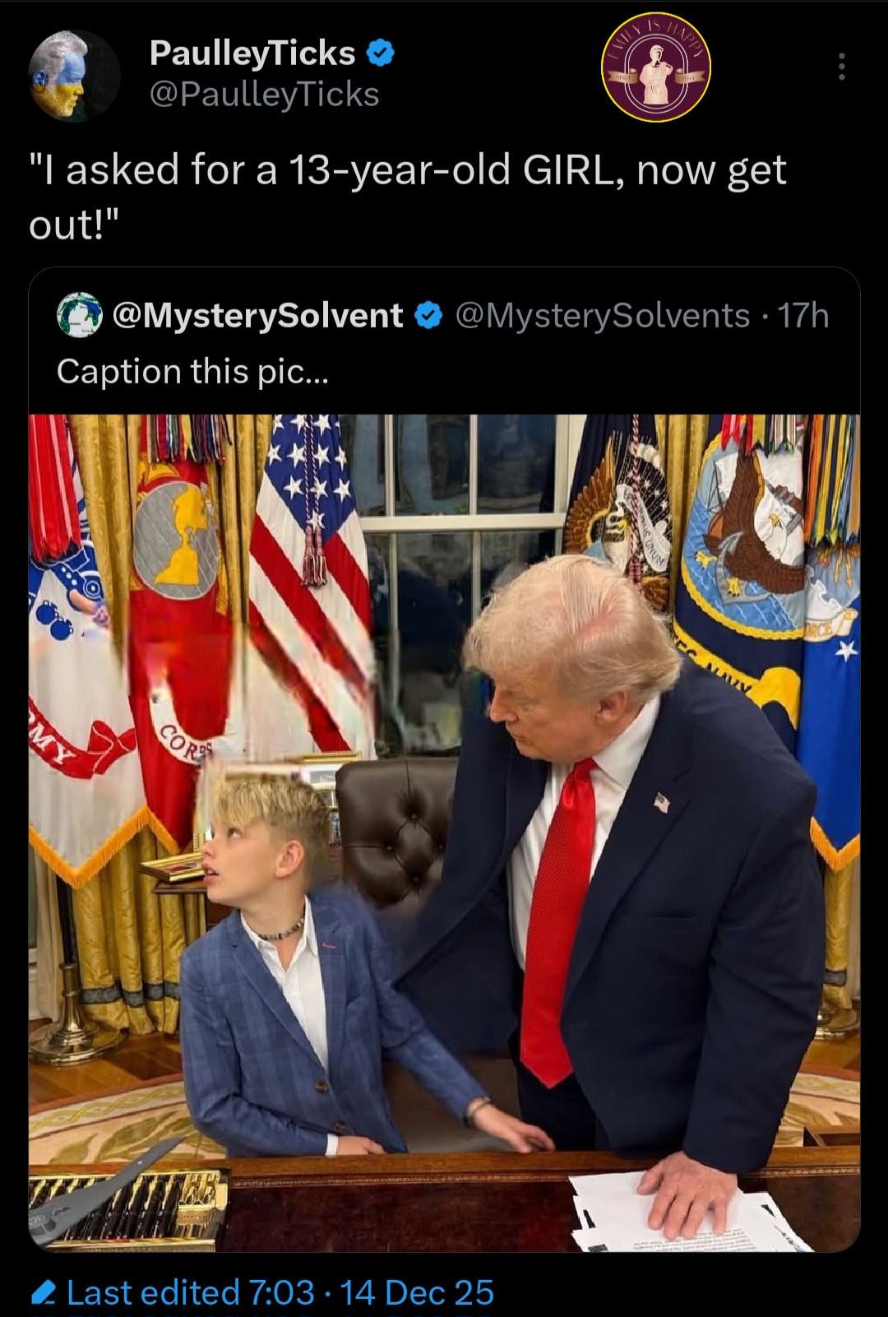Open the three-dot more options menu
This screenshot has height=1317, width=888.
coord(840,67)
